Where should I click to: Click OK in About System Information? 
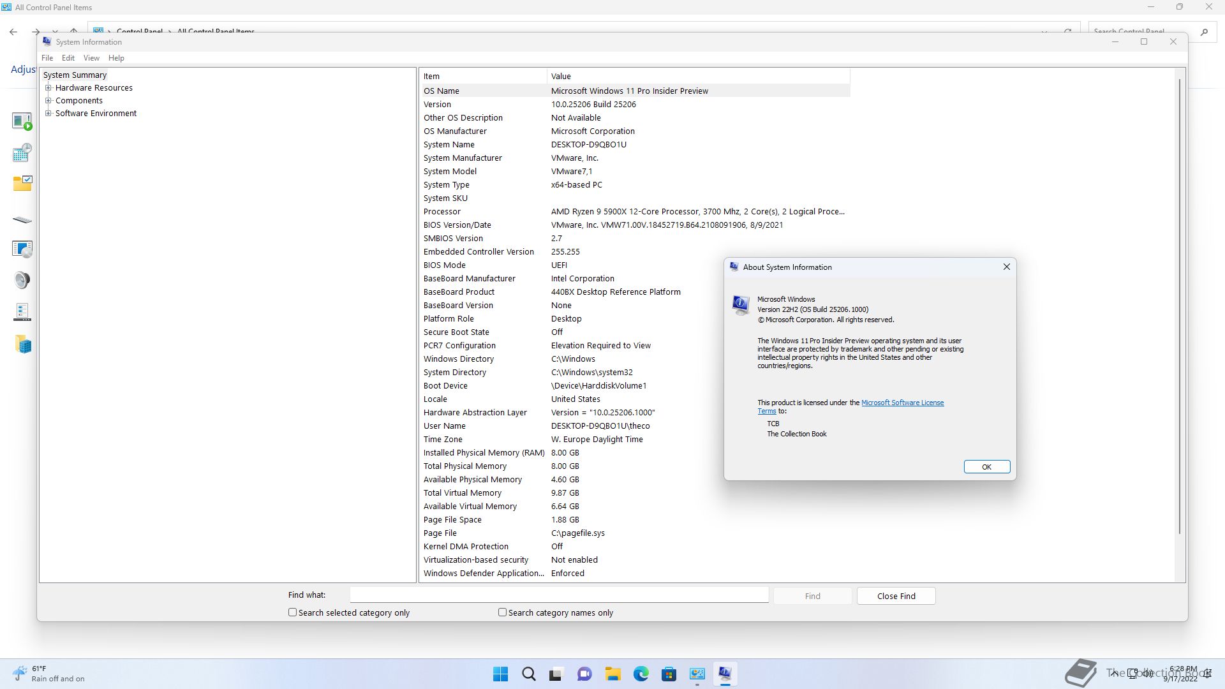986,467
